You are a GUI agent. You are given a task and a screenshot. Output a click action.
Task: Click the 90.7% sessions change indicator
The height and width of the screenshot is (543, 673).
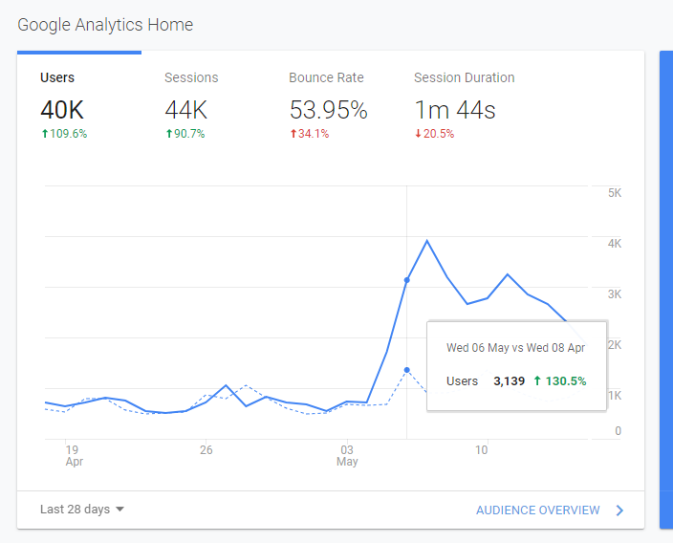pyautogui.click(x=185, y=134)
